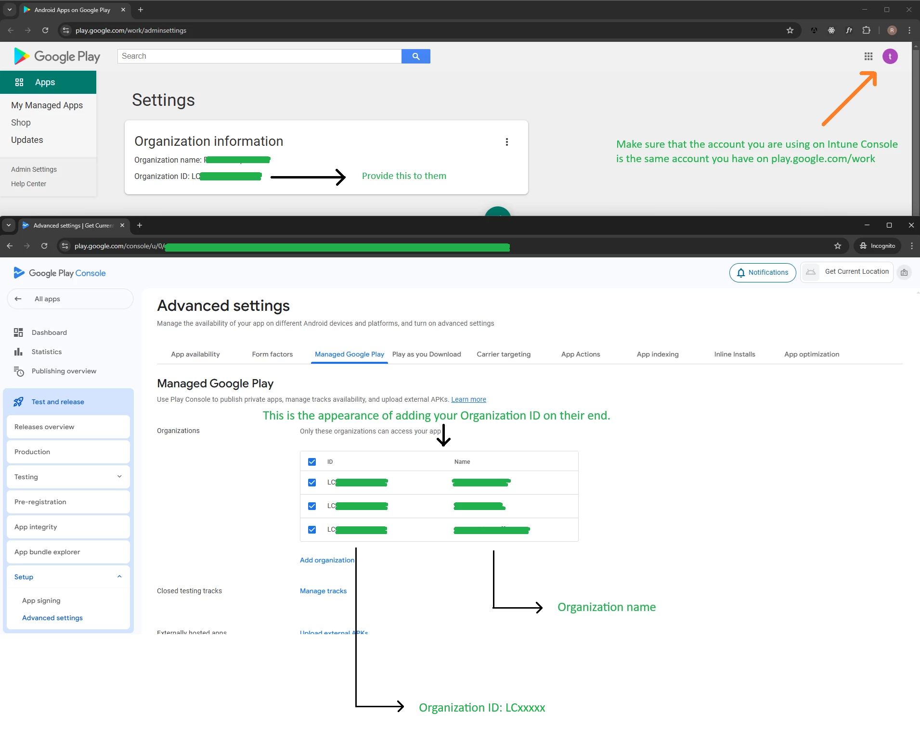Open Pre-registration in console sidebar

point(68,502)
